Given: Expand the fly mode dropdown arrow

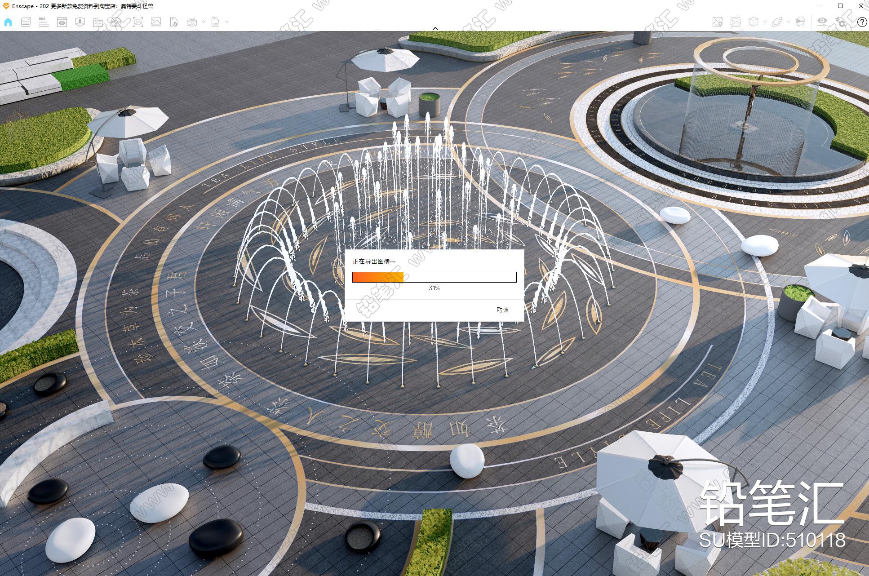Looking at the screenshot, I should tap(789, 22).
